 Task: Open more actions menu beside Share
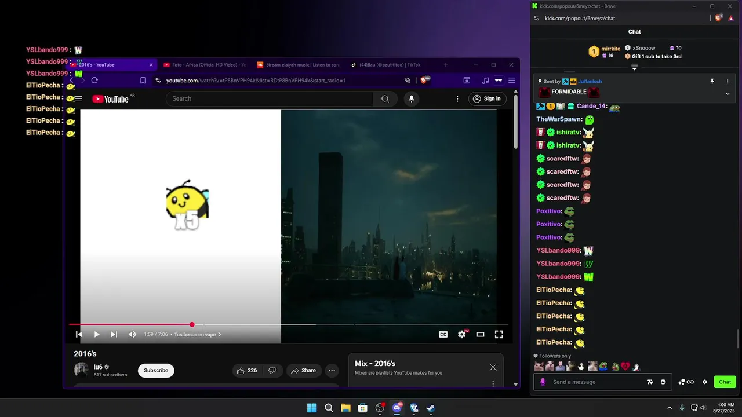pyautogui.click(x=332, y=370)
